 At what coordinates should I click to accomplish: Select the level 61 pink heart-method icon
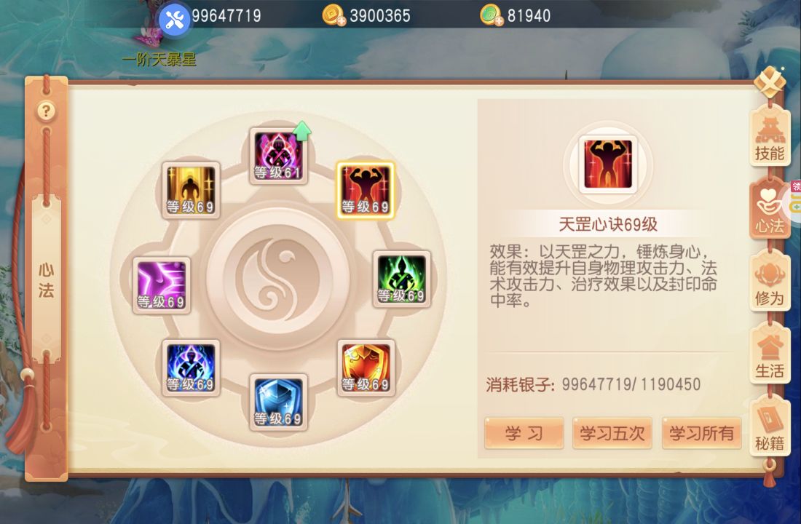[x=278, y=156]
